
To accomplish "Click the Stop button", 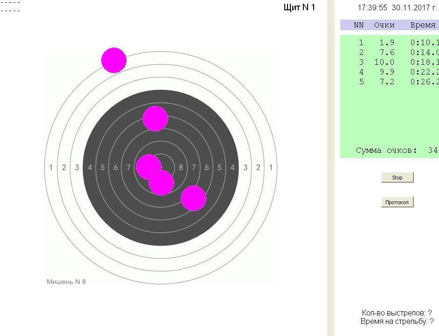I will click(397, 178).
